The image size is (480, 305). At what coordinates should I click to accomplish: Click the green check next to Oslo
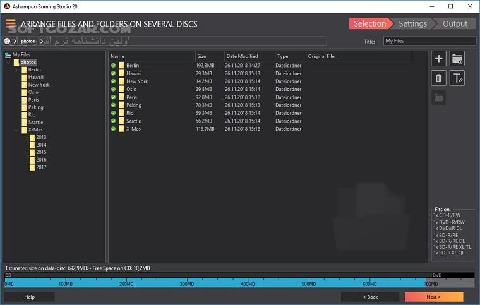click(x=114, y=89)
